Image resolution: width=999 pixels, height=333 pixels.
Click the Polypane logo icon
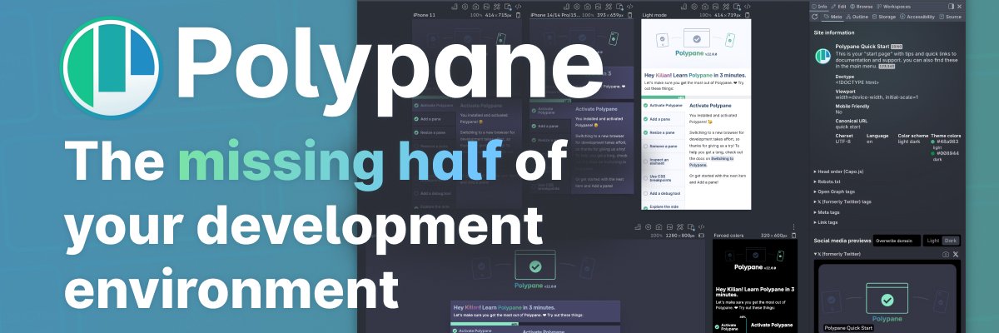(x=112, y=66)
